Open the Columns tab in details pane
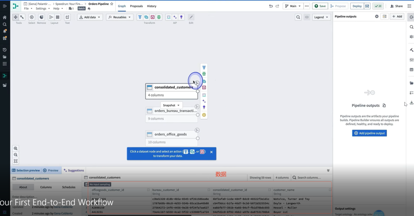This screenshot has width=414, height=216. [x=46, y=187]
